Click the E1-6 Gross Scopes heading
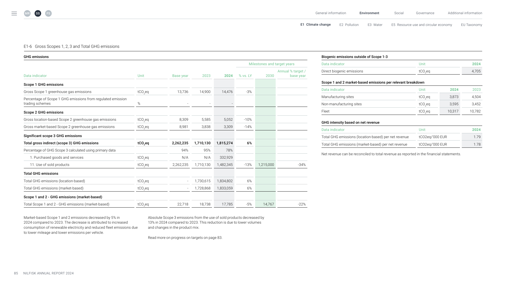This screenshot has height=284, width=506. click(x=71, y=46)
